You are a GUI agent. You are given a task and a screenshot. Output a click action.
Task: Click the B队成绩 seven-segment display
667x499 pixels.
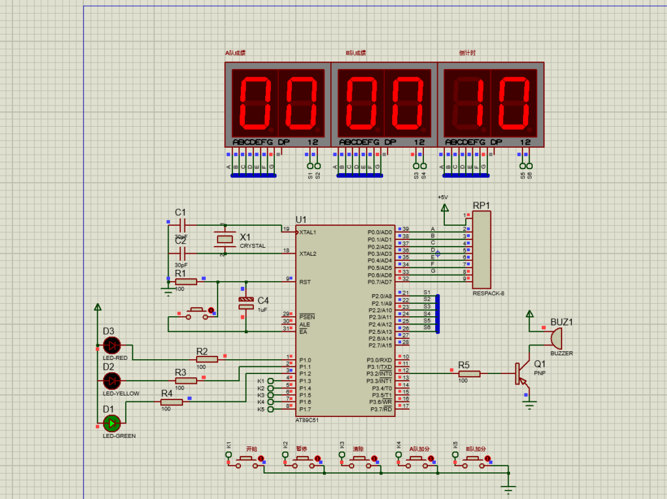(384, 104)
